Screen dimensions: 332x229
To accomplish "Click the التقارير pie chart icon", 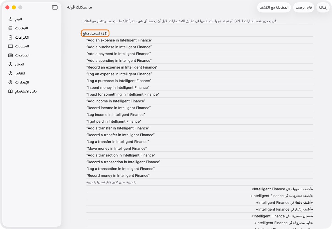I will click(10, 73).
